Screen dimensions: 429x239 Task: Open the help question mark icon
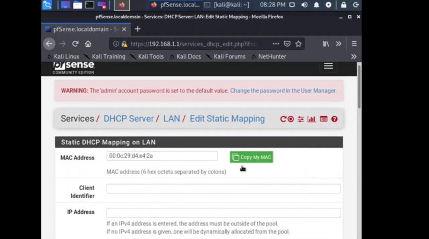tap(334, 119)
